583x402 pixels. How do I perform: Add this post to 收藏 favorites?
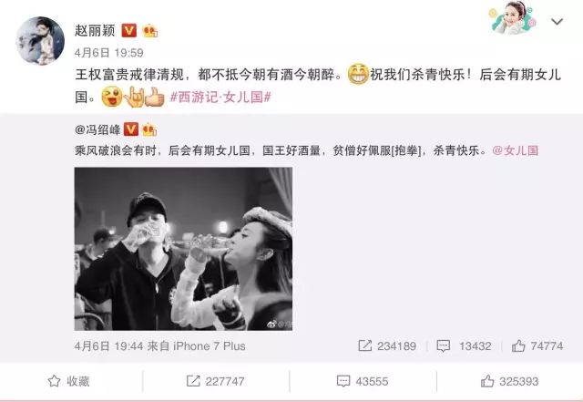point(69,381)
